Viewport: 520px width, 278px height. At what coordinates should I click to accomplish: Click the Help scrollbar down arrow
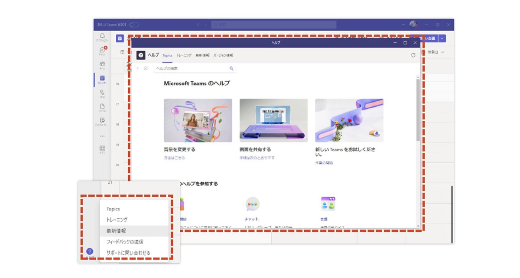click(418, 226)
